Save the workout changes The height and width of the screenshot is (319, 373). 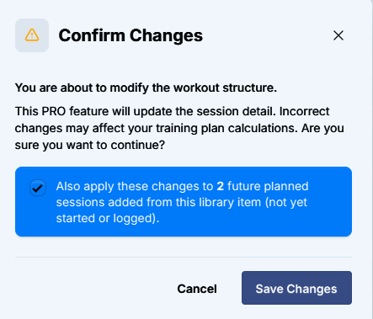point(296,288)
